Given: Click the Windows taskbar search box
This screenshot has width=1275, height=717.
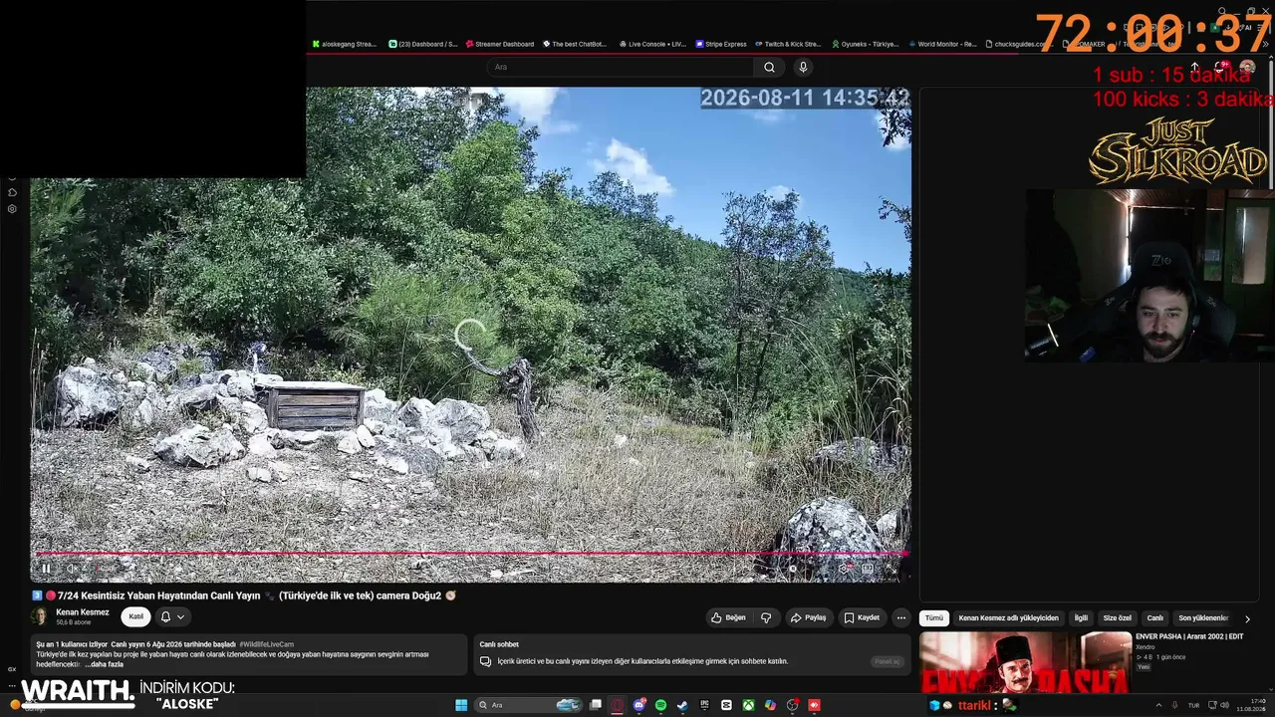Looking at the screenshot, I should click(529, 705).
